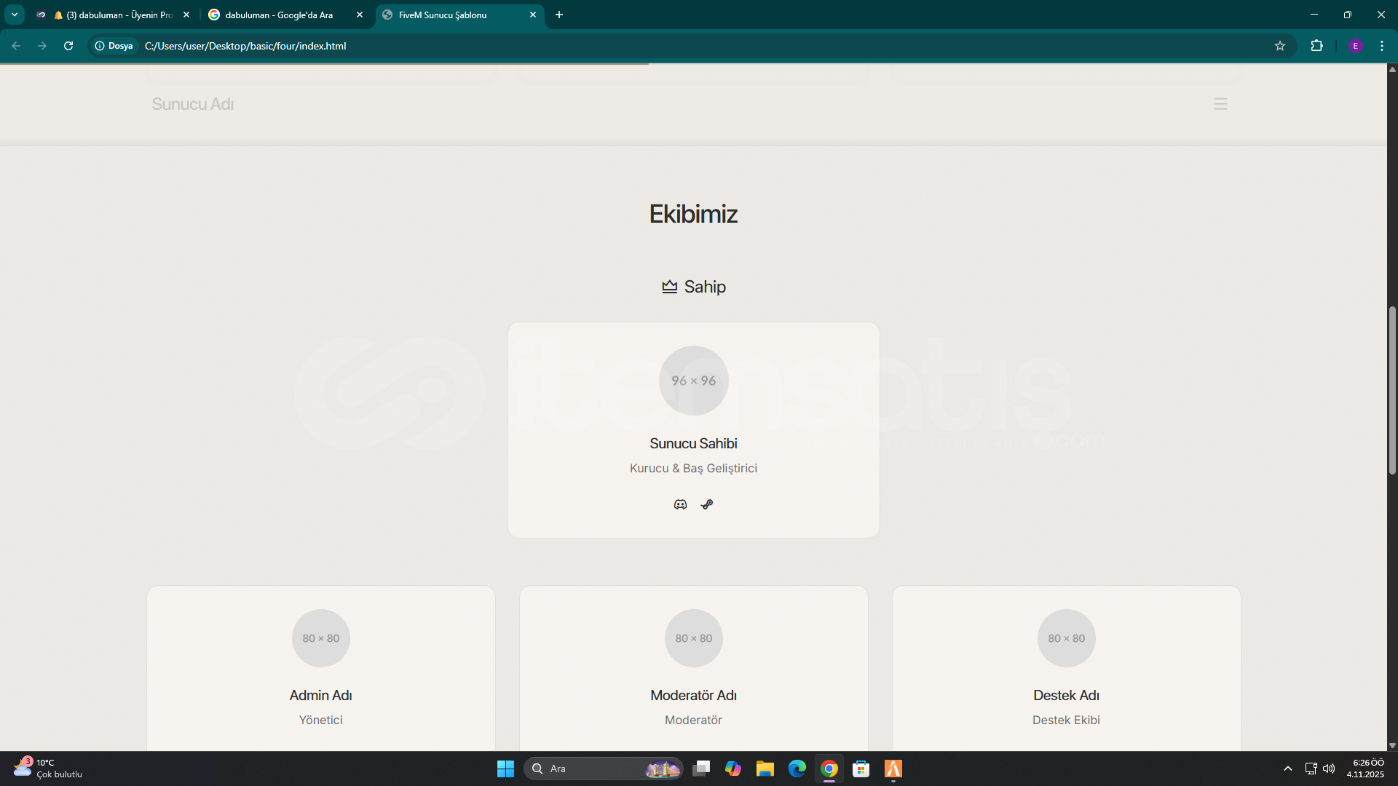Image resolution: width=1398 pixels, height=786 pixels.
Task: Click the Discord icon under Sunucu Sahibi
Action: click(680, 504)
